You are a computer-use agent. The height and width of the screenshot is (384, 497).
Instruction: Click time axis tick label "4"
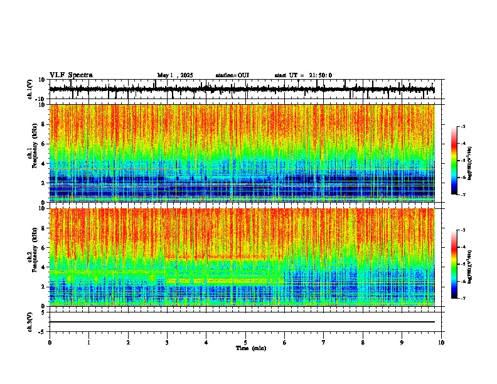click(206, 343)
